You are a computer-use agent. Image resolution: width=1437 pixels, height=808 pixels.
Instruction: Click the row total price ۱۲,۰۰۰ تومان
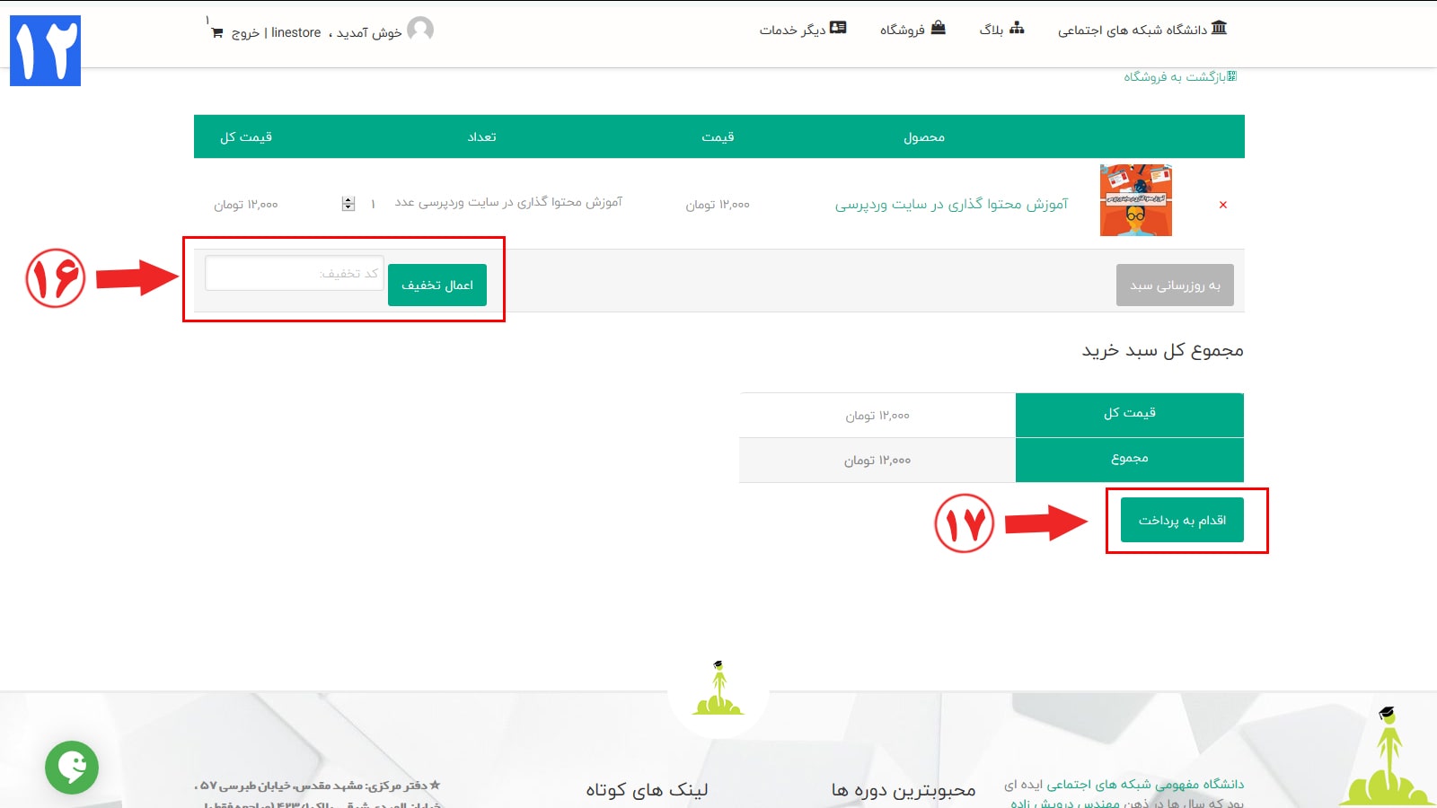[x=246, y=205]
